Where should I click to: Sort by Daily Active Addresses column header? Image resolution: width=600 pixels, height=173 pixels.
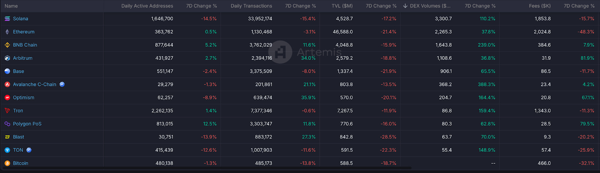pos(147,6)
